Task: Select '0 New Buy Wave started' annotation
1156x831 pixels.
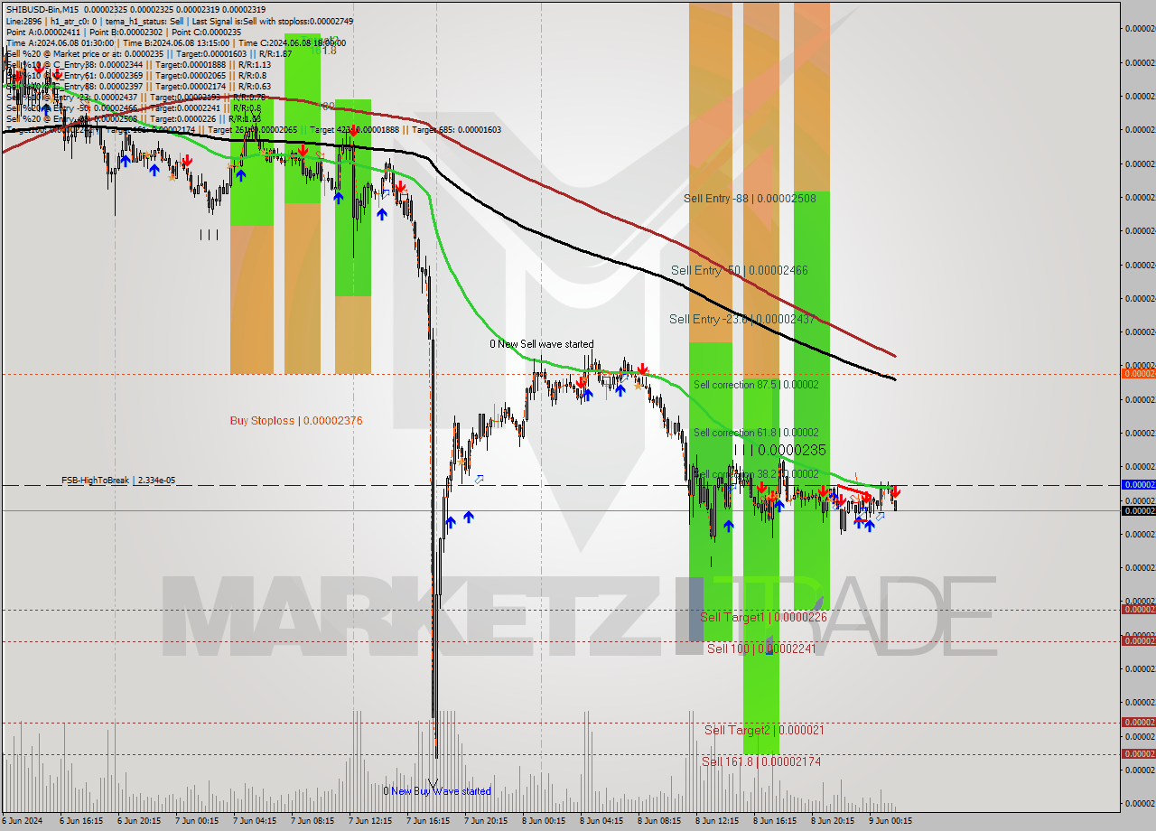Action: pyautogui.click(x=437, y=791)
